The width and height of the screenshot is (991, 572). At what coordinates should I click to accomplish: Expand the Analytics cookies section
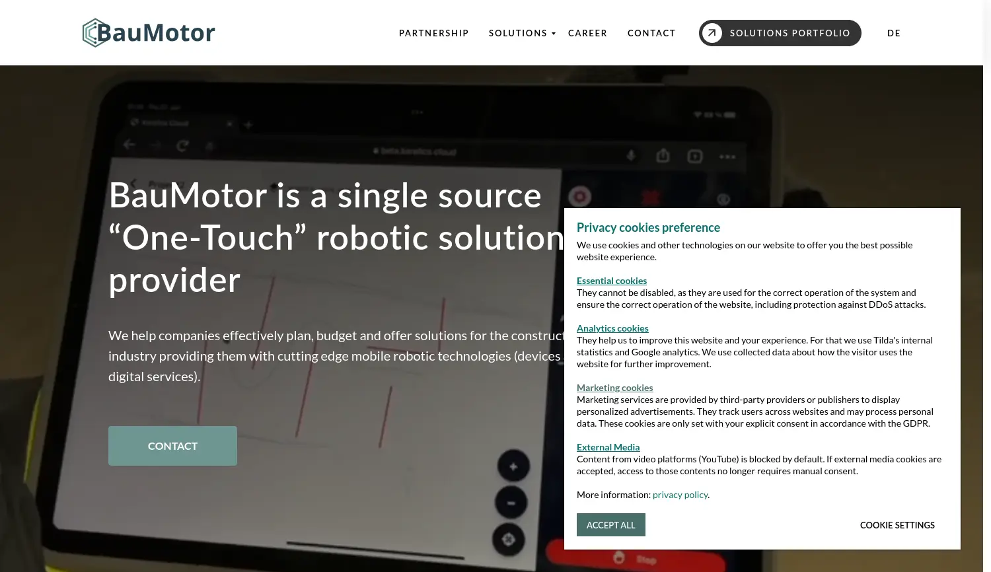[x=612, y=328]
